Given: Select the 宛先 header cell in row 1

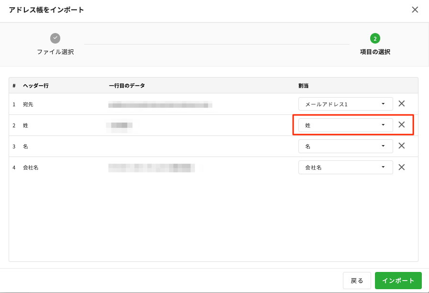Looking at the screenshot, I should click(x=28, y=104).
